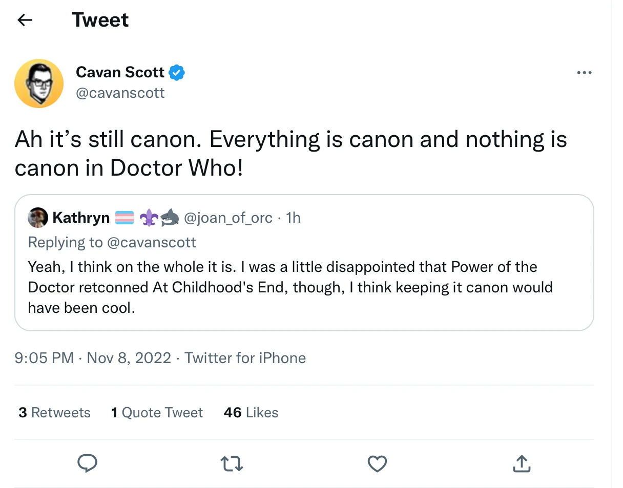623x488 pixels.
Task: Click the blue verified badge
Action: pyautogui.click(x=177, y=73)
